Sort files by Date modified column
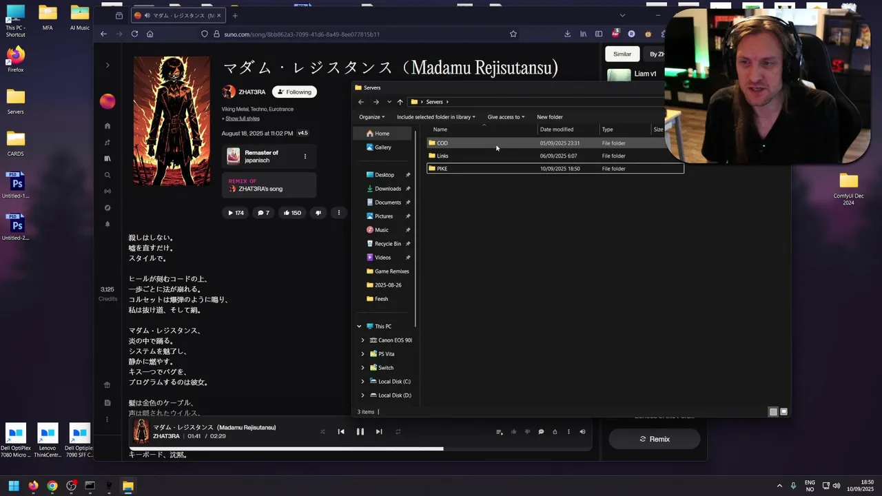This screenshot has width=882, height=496. coord(568,130)
